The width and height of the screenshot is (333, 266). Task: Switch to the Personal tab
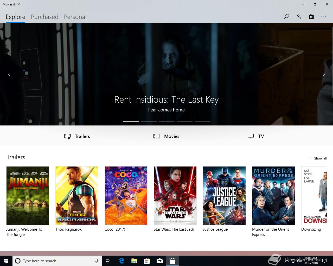tap(75, 17)
